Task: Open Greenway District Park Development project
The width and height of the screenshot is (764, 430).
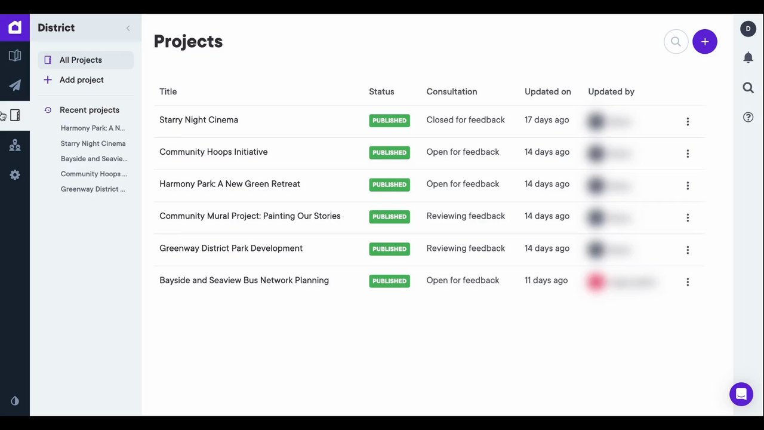Action: [x=231, y=248]
